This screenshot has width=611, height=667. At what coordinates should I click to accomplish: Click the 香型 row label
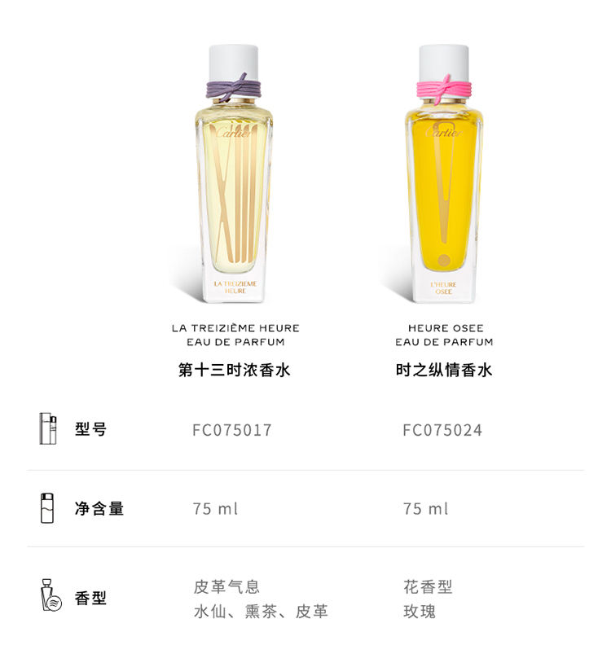90,598
